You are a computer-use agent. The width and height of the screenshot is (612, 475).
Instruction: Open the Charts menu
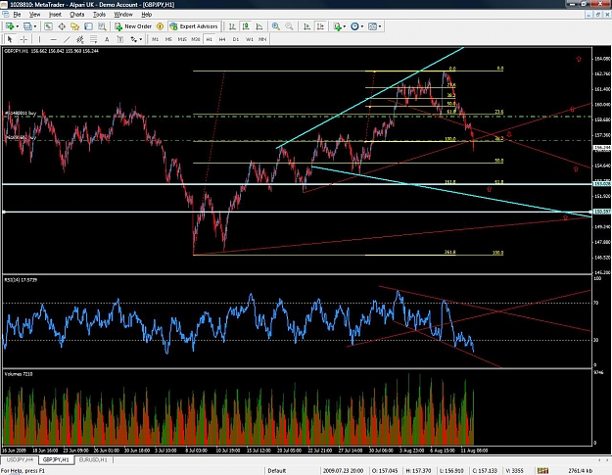click(77, 15)
